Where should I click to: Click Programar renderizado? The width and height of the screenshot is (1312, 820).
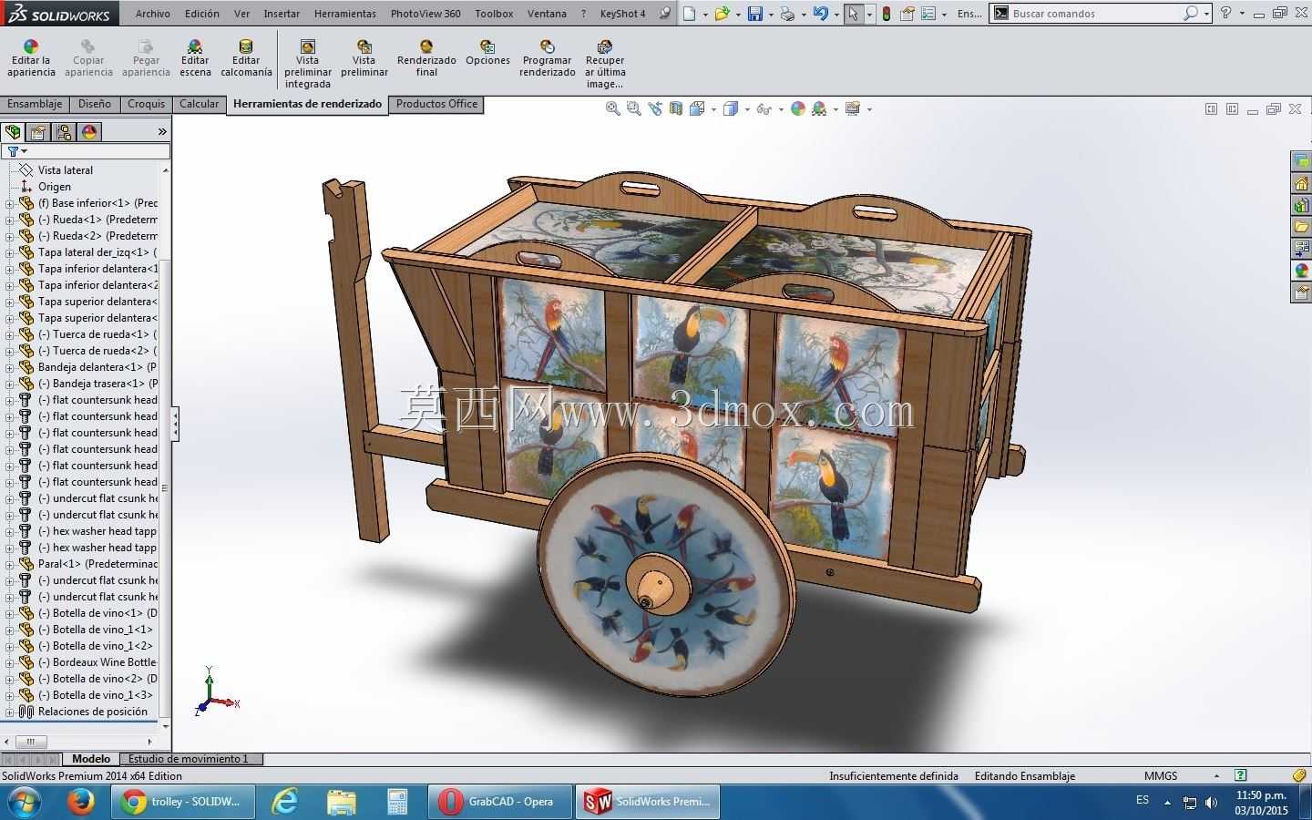[548, 58]
